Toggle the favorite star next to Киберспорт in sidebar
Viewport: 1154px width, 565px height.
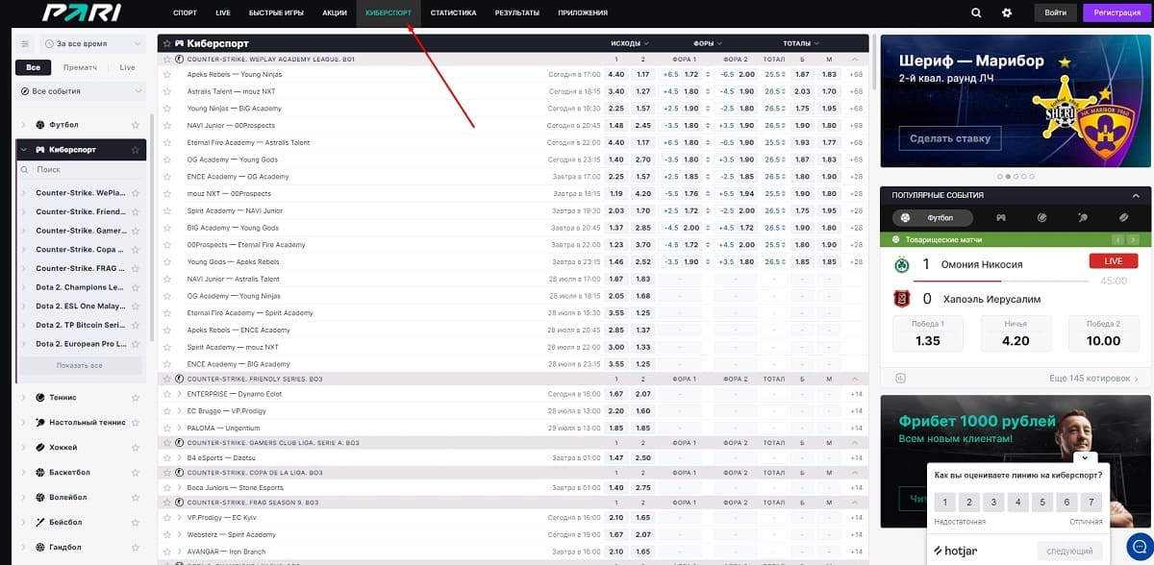(x=136, y=150)
